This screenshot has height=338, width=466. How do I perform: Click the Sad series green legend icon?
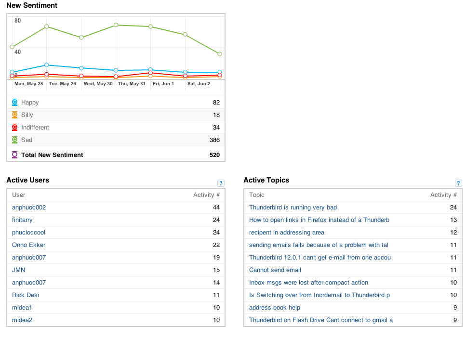14,140
